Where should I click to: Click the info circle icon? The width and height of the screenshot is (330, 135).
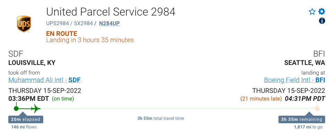tap(322, 21)
